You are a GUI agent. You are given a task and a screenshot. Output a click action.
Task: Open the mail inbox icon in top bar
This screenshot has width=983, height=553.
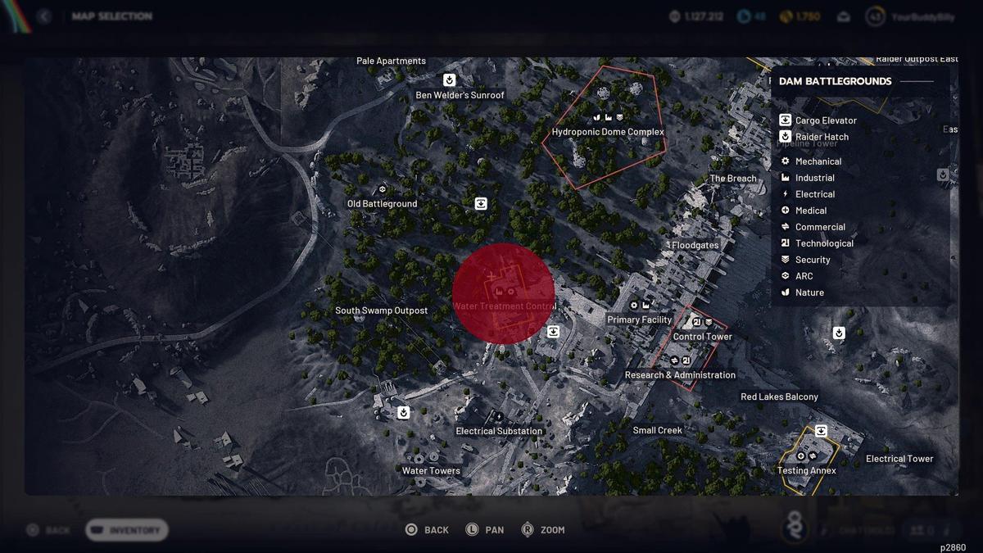(x=844, y=16)
